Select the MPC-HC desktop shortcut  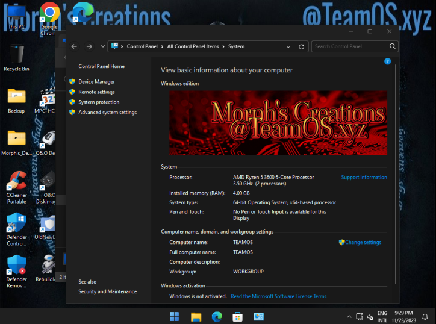pyautogui.click(x=45, y=101)
